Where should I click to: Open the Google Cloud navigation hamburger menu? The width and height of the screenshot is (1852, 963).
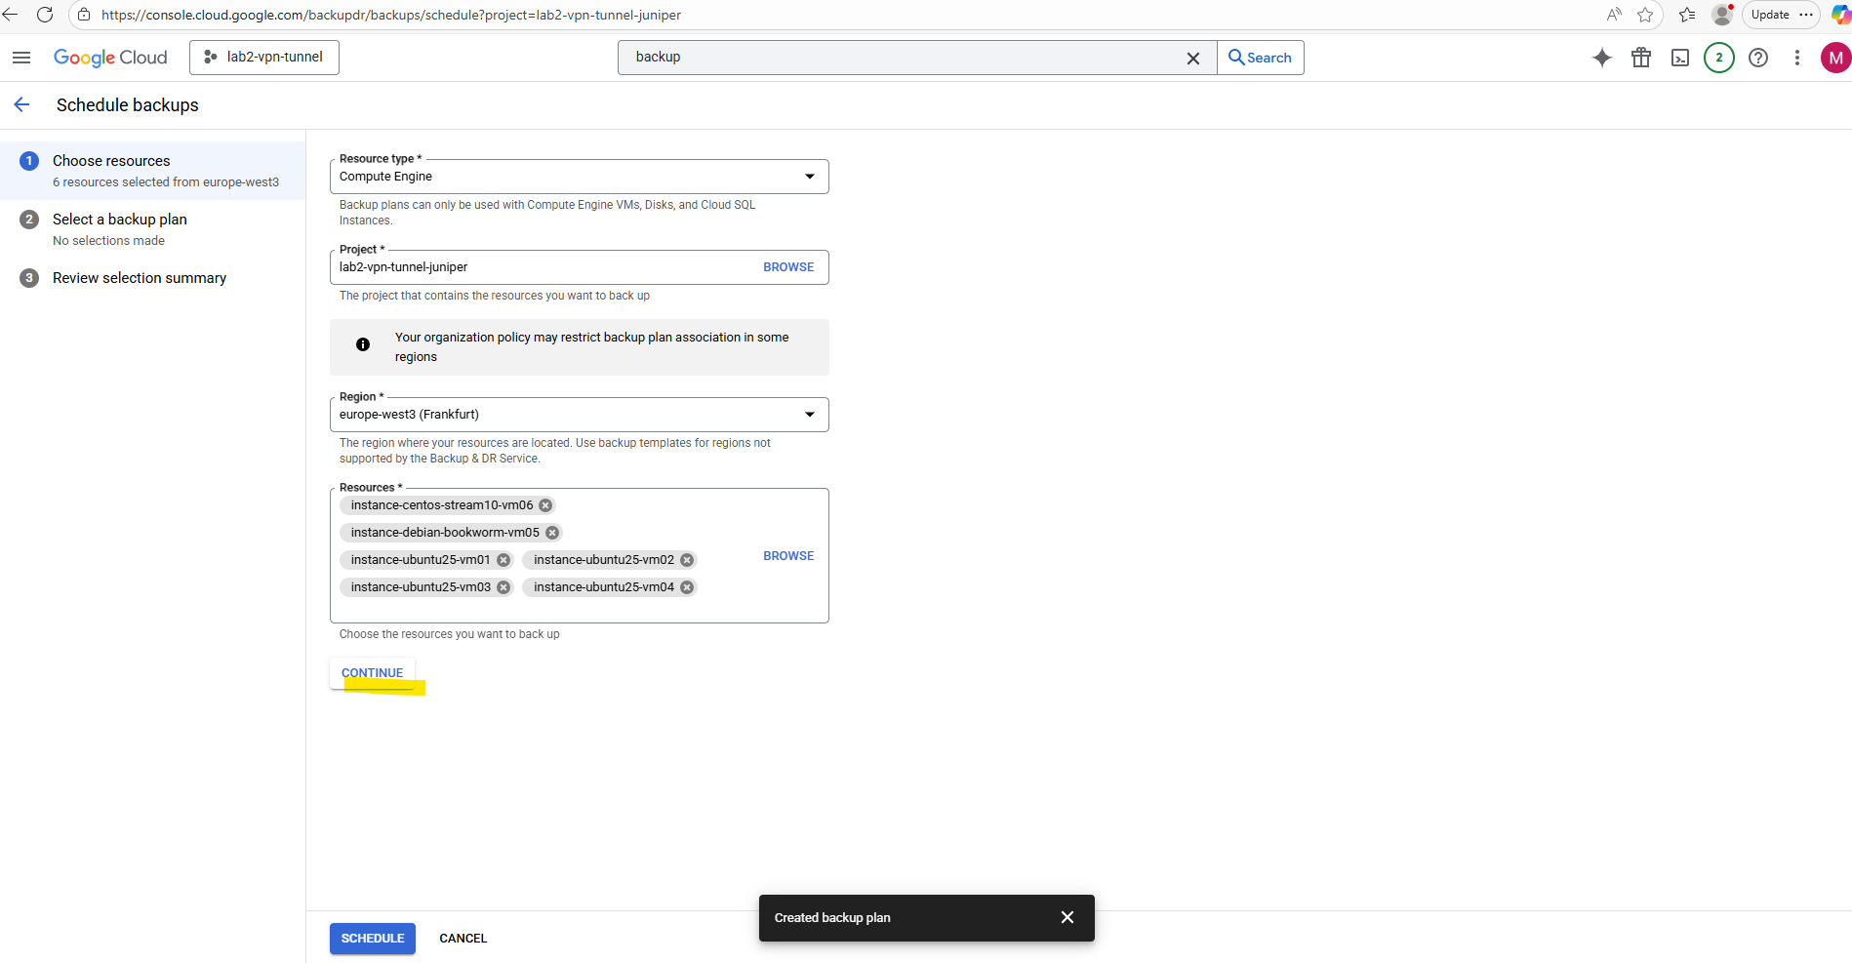pyautogui.click(x=21, y=58)
